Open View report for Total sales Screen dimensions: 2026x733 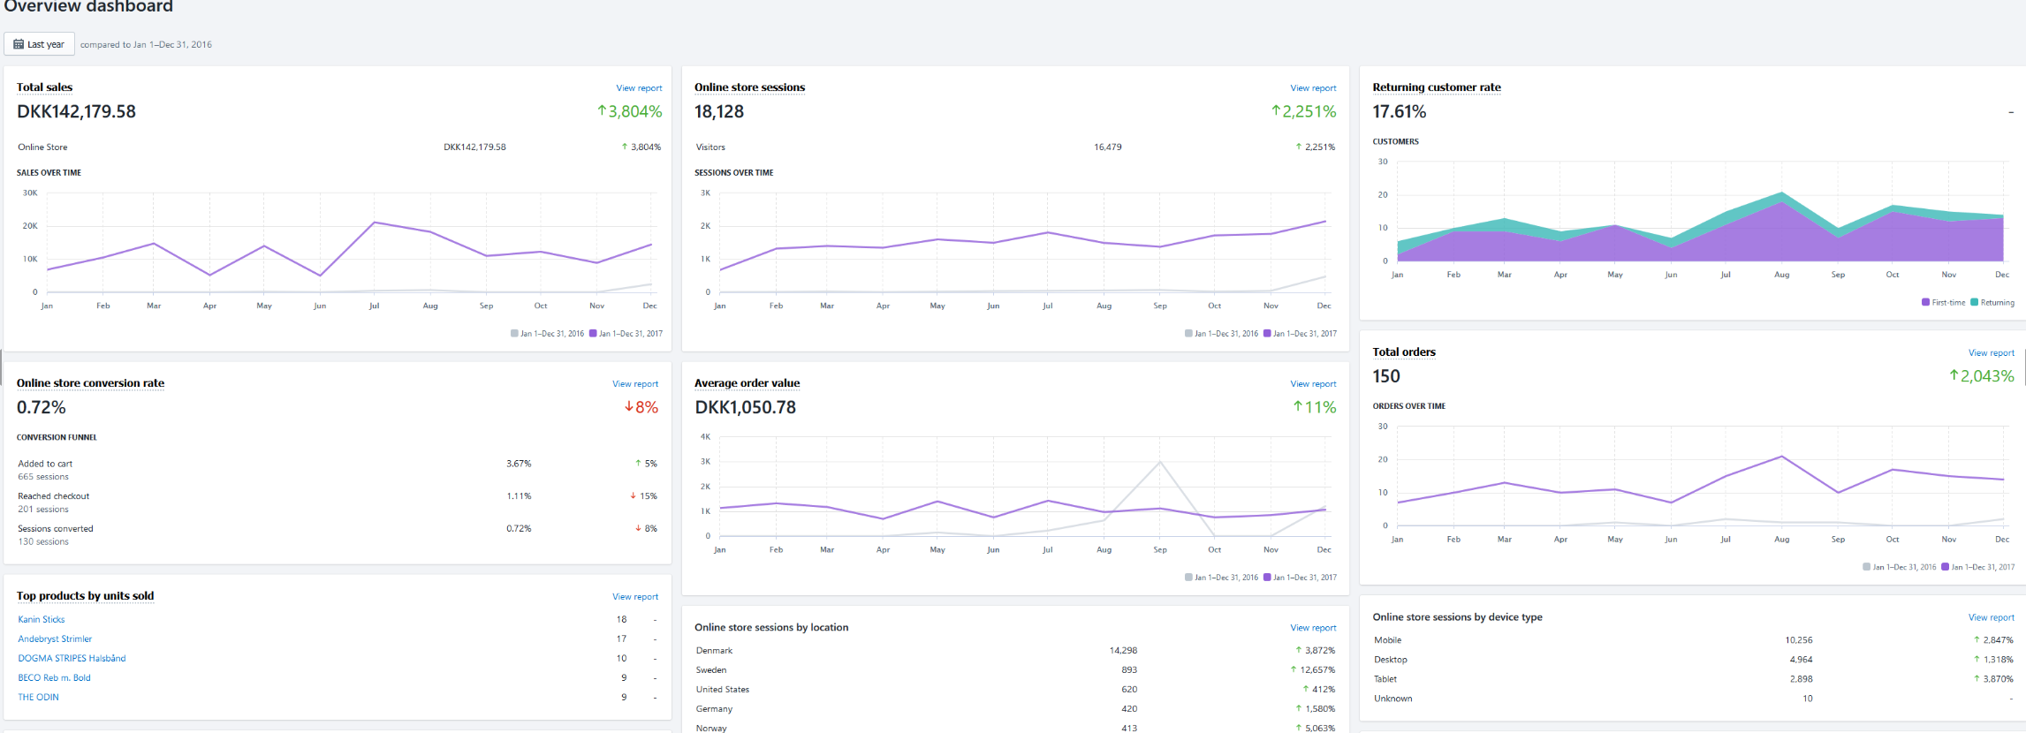coord(639,88)
